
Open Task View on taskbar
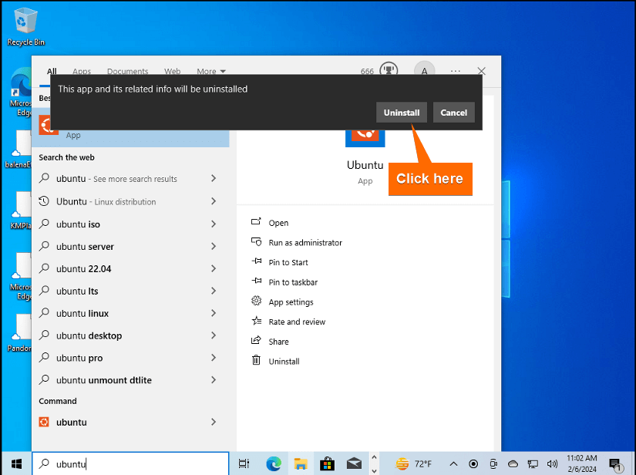click(x=244, y=463)
